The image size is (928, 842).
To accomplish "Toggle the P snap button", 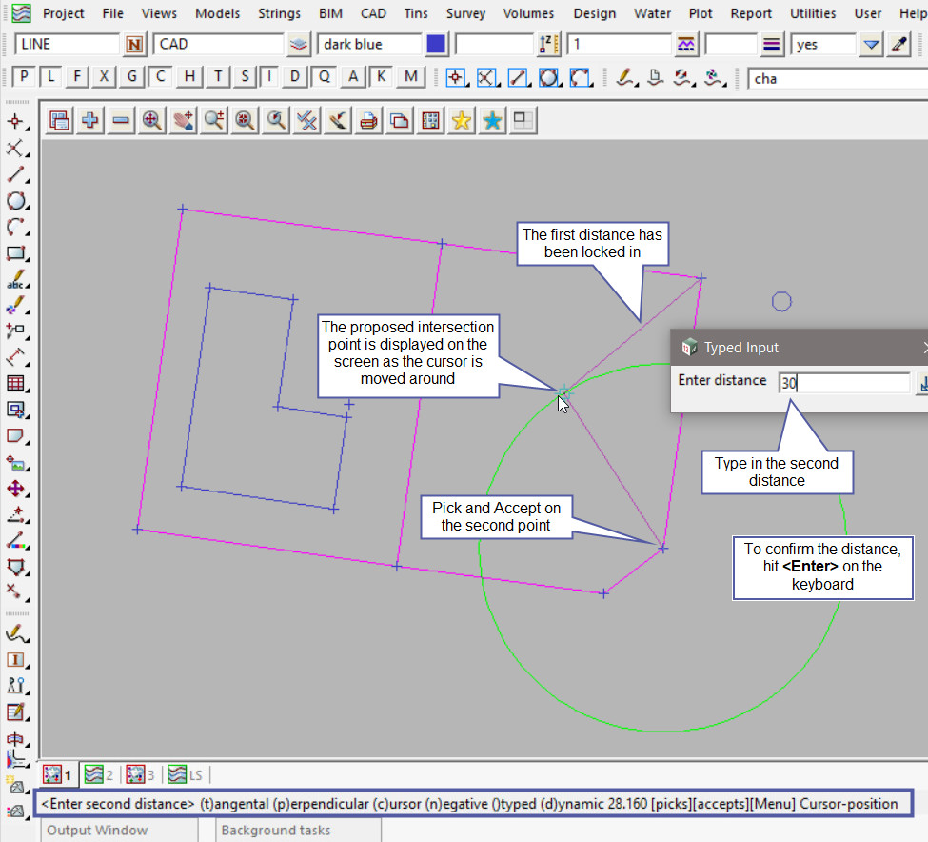I will (24, 77).
